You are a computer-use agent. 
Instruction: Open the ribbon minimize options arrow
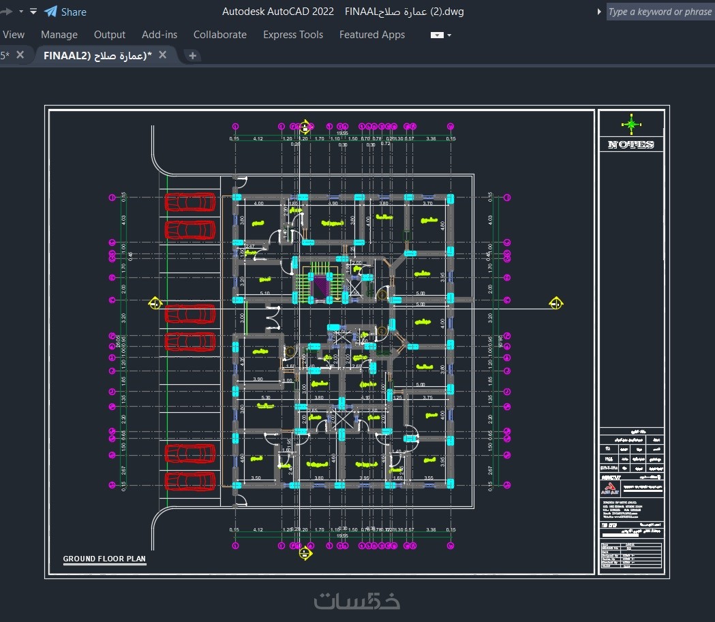pyautogui.click(x=450, y=35)
